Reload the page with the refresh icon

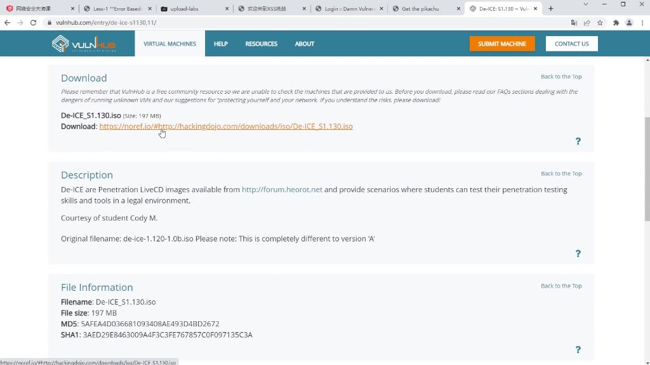33,23
